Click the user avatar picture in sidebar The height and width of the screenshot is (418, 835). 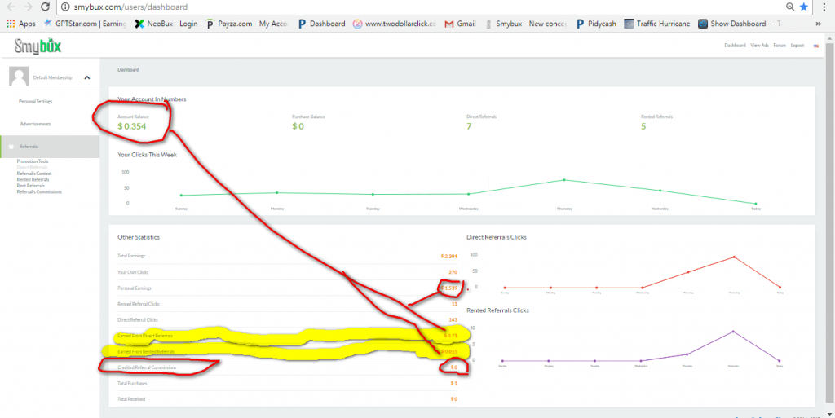coord(19,77)
